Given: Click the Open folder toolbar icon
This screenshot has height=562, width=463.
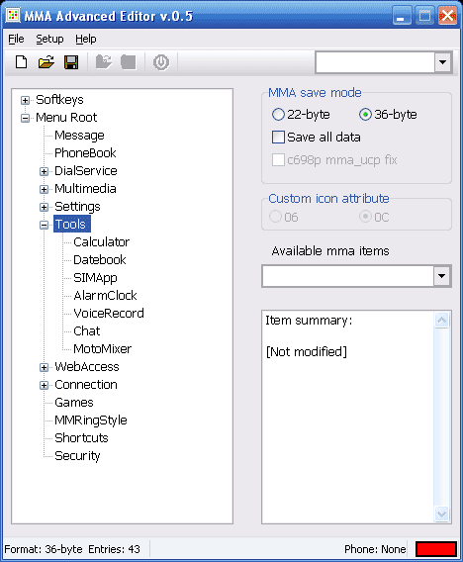Looking at the screenshot, I should pyautogui.click(x=46, y=62).
